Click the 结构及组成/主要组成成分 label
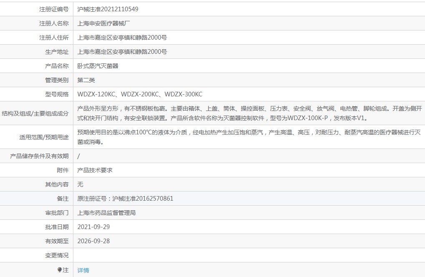425x277 pixels. tap(35, 113)
